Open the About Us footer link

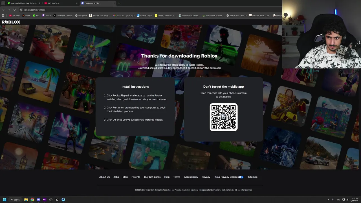click(x=104, y=177)
